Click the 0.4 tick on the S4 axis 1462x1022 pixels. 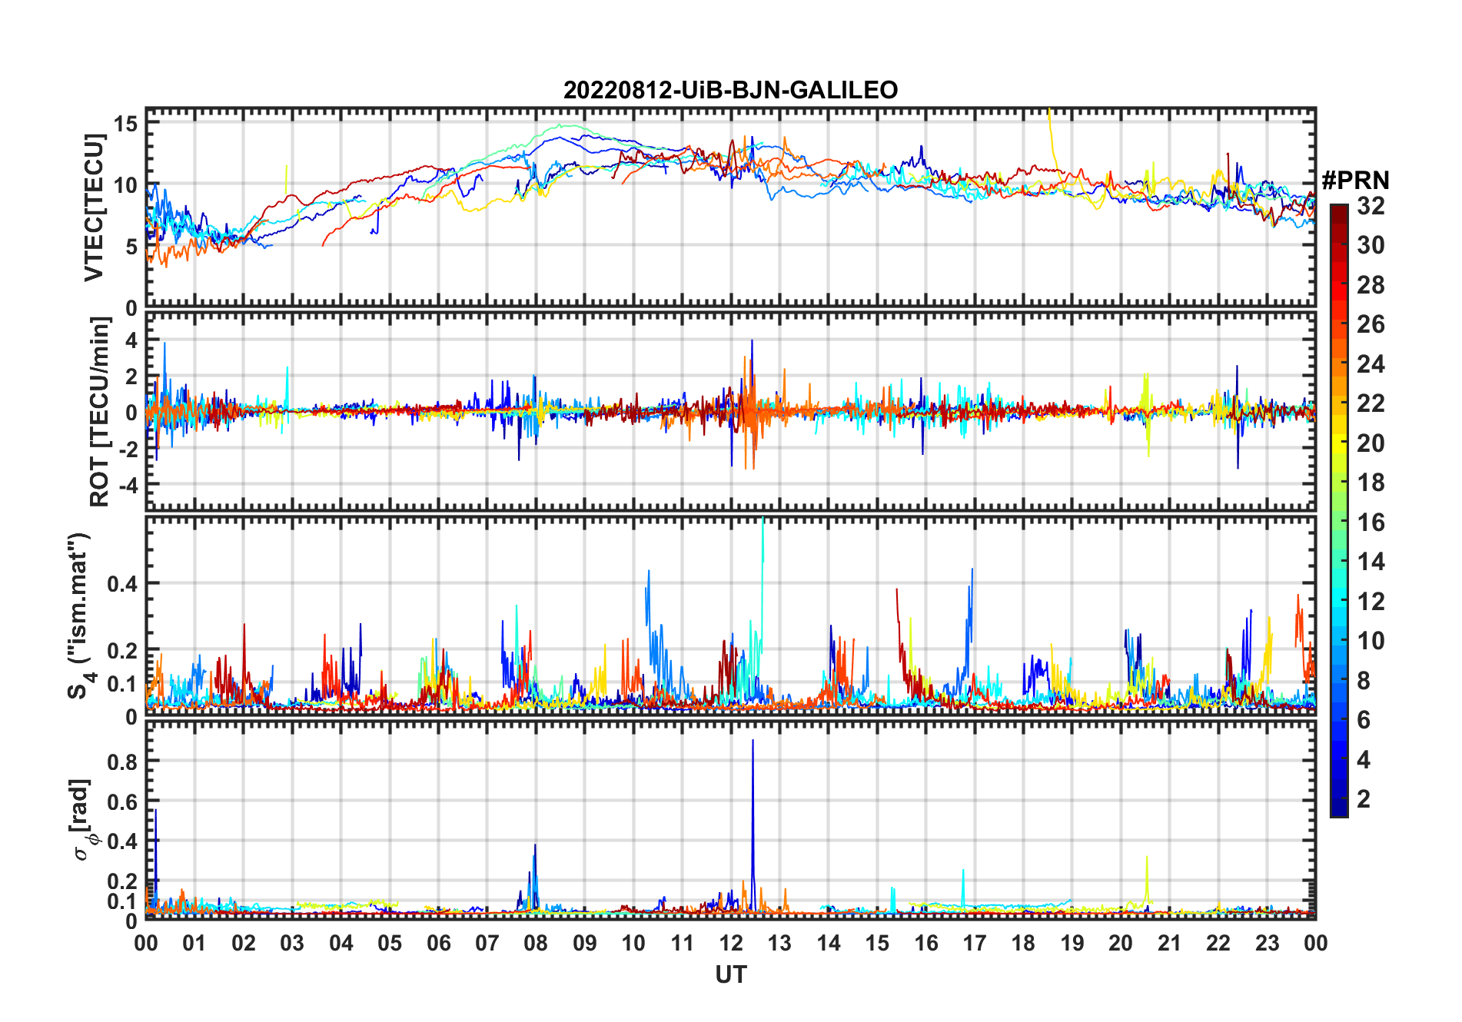click(123, 584)
